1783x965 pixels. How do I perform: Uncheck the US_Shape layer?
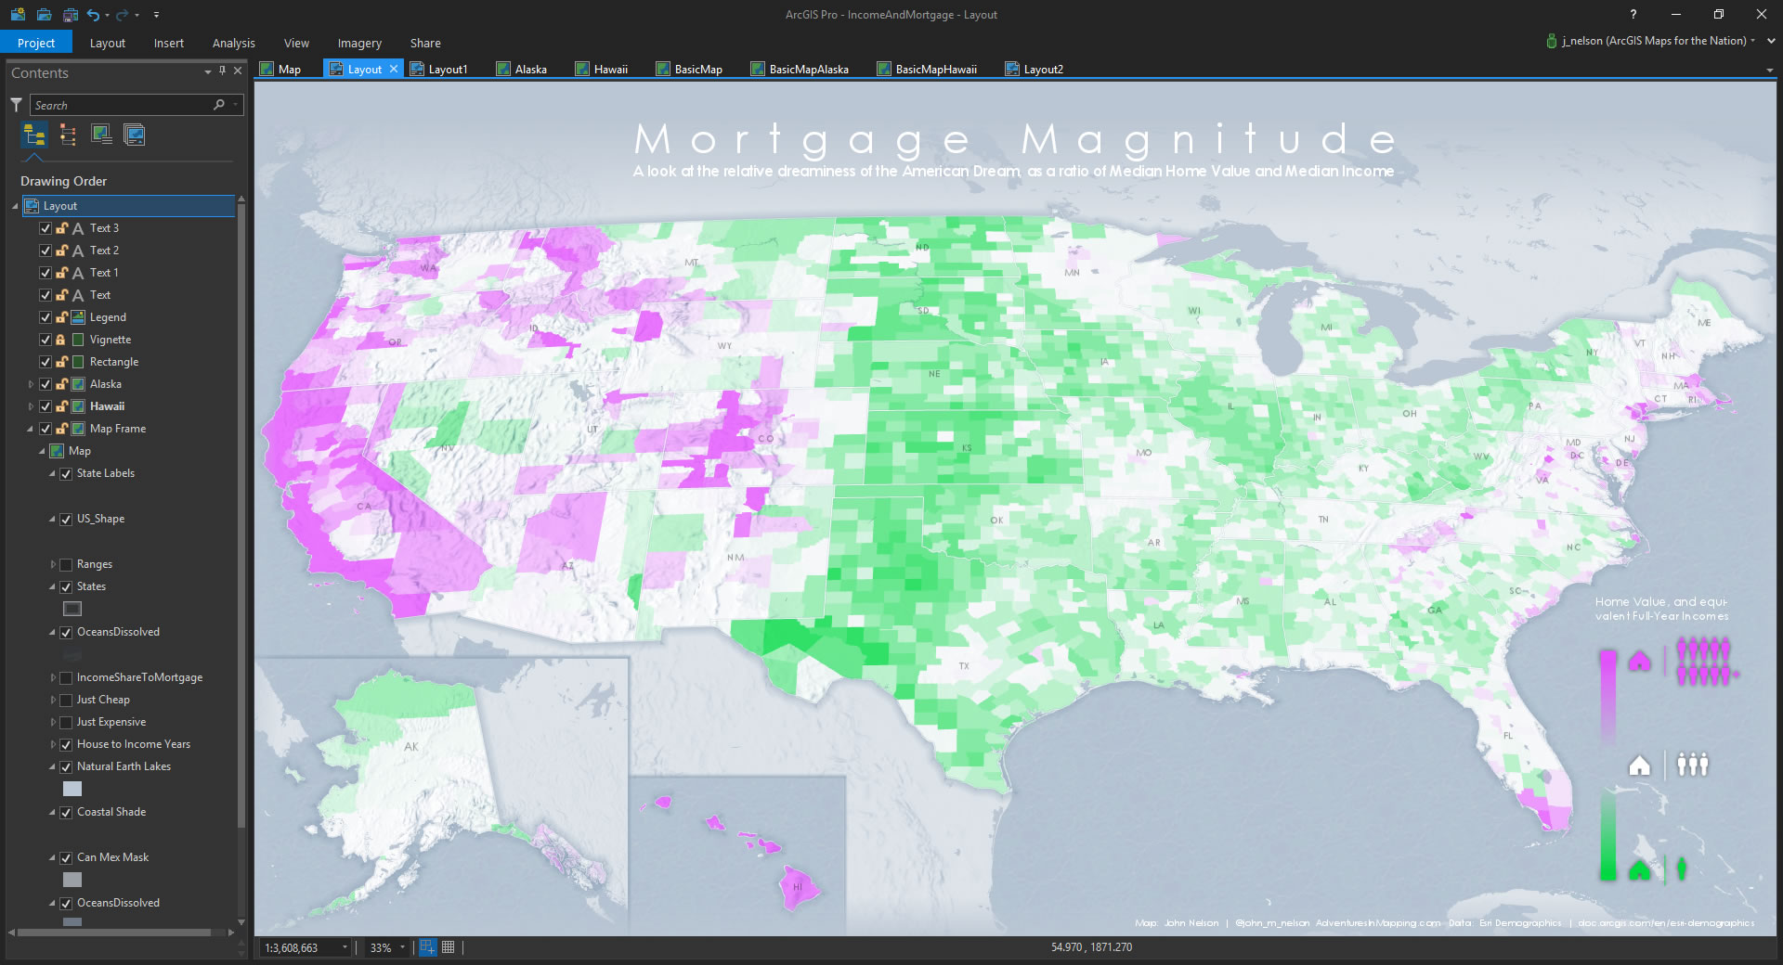coord(66,520)
